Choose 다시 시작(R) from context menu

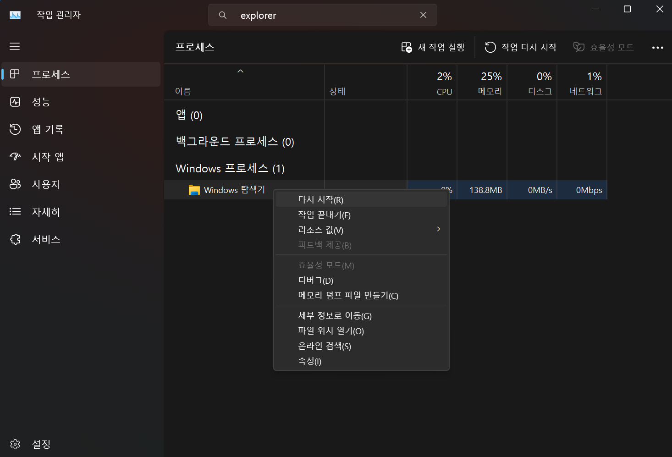361,199
